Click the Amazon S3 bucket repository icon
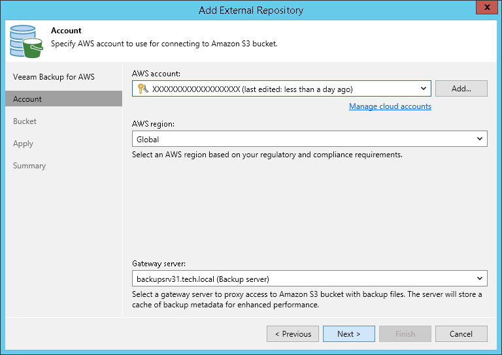This screenshot has width=502, height=355. point(26,42)
